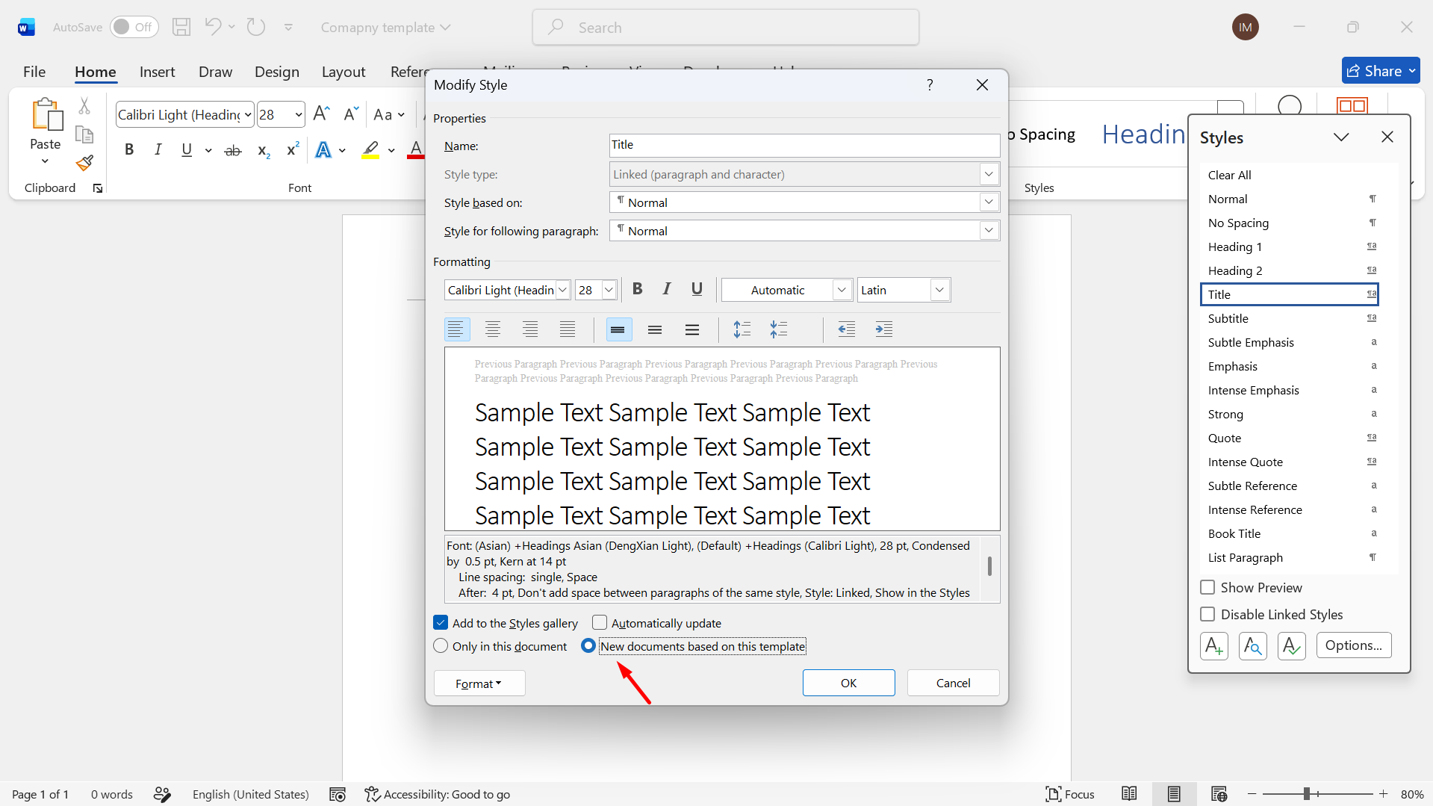Open Style based on dropdown

click(989, 202)
